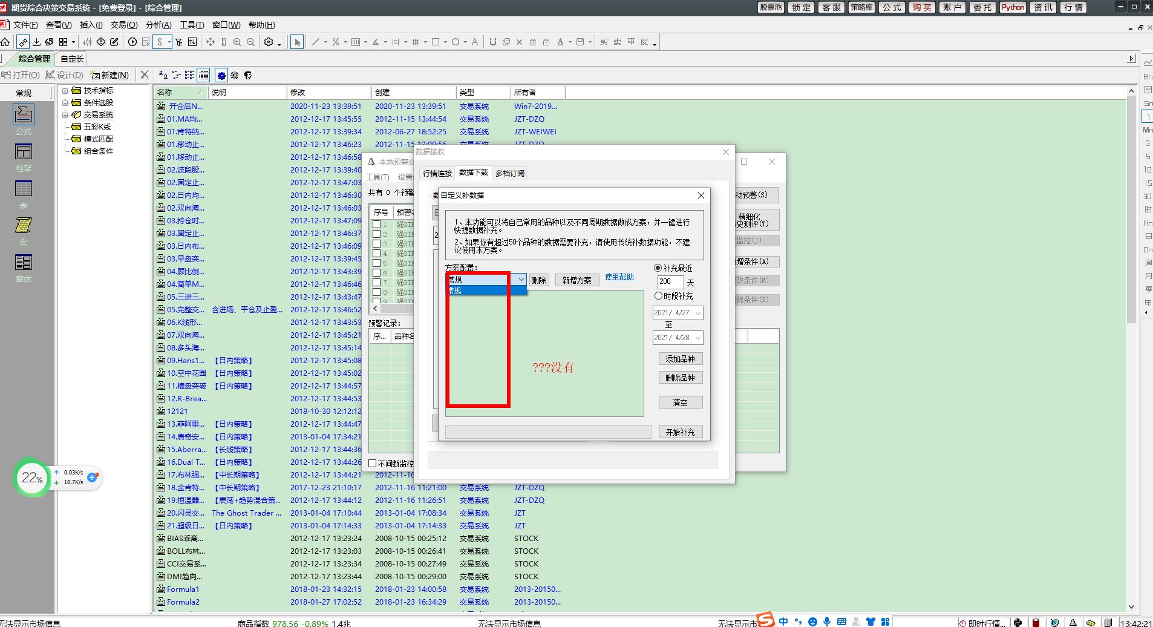Select the text annotation A tool
The width and height of the screenshot is (1153, 627).
[474, 42]
